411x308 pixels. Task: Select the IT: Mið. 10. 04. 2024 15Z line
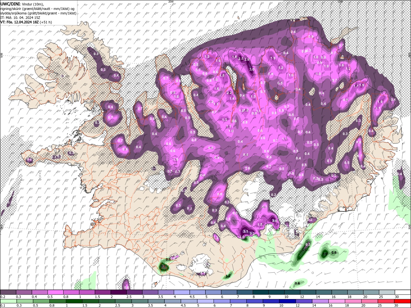pyautogui.click(x=21, y=18)
